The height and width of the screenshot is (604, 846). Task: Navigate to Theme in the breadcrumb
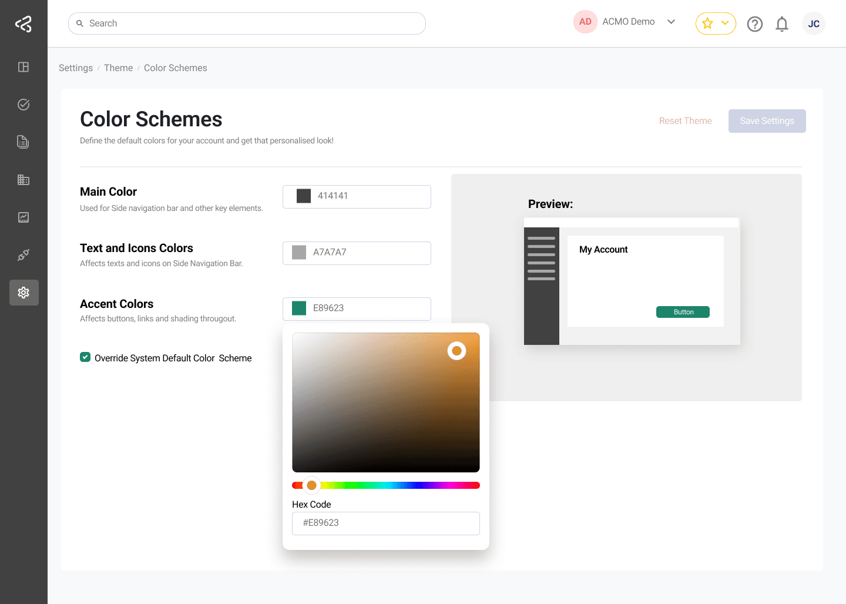tap(118, 68)
